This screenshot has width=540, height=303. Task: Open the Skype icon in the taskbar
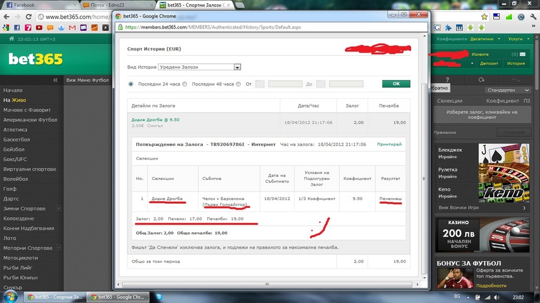[159, 296]
